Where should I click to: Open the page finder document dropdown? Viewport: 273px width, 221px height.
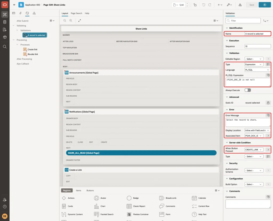click(x=175, y=5)
